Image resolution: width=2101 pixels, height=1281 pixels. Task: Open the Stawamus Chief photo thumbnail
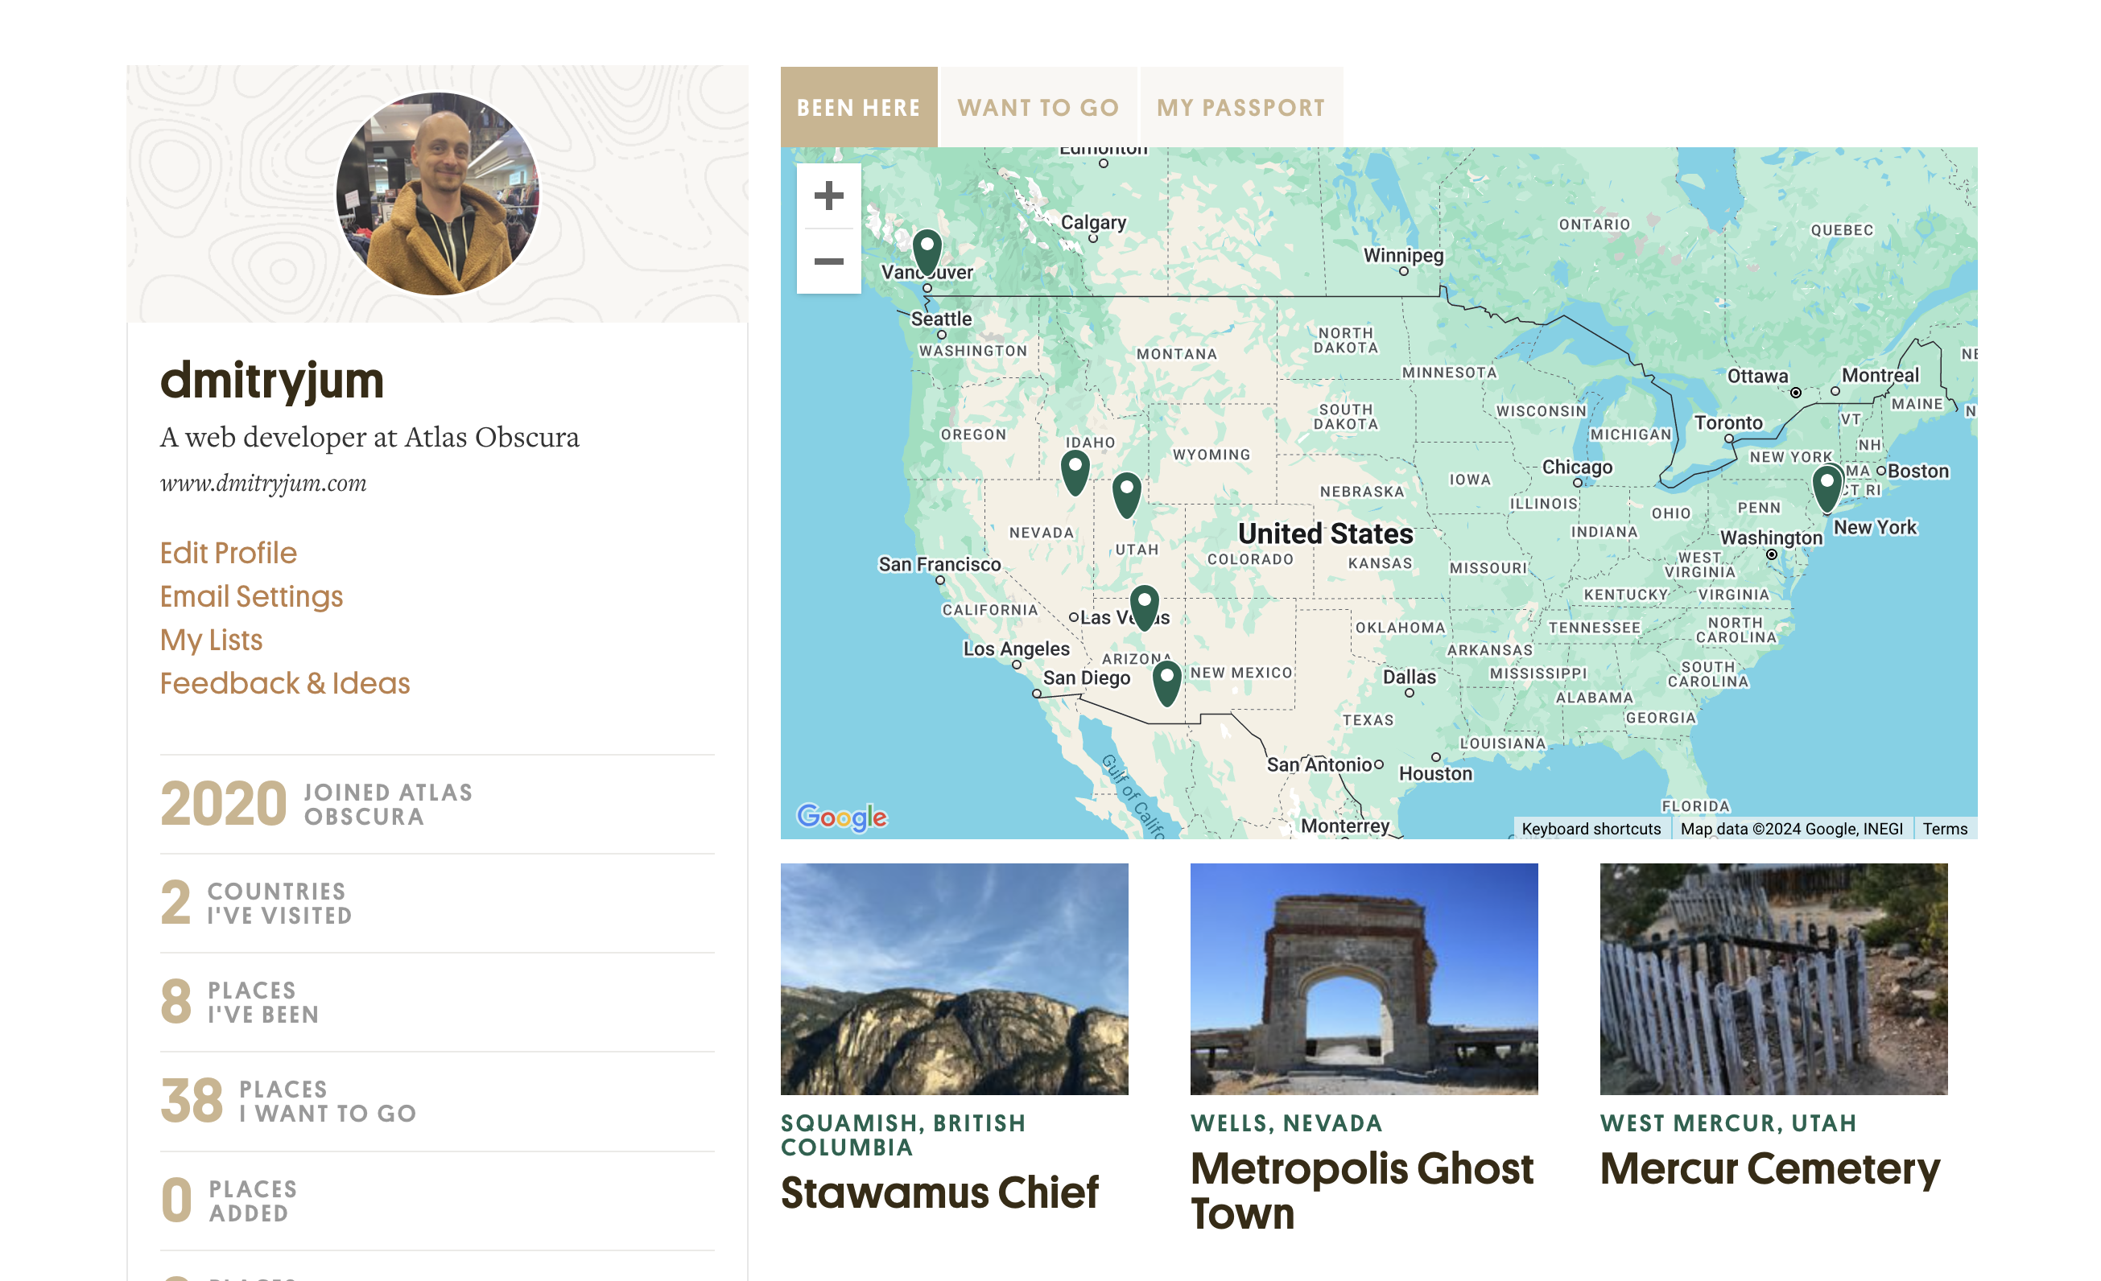pyautogui.click(x=954, y=978)
